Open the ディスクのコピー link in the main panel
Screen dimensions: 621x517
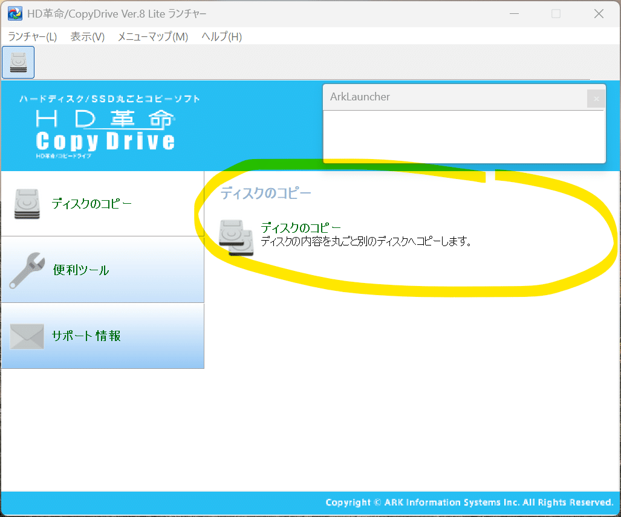tap(301, 228)
